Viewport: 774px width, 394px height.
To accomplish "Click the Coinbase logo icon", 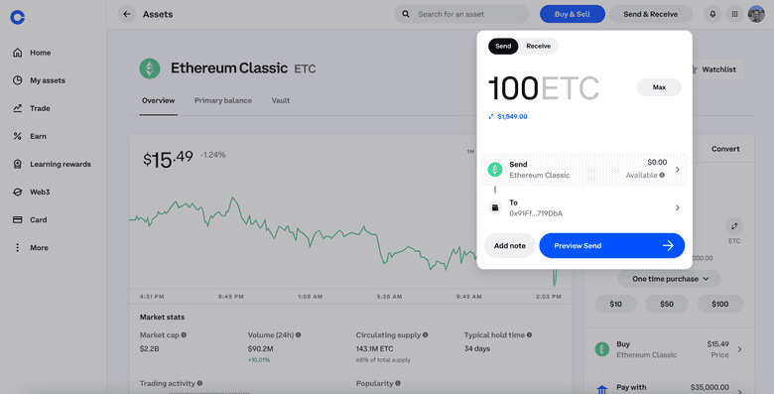I will point(17,17).
